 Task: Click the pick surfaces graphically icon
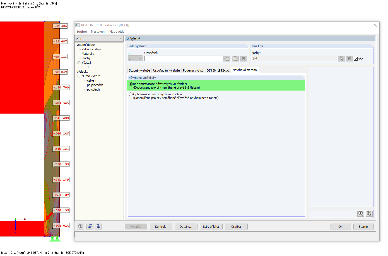pyautogui.click(x=341, y=58)
